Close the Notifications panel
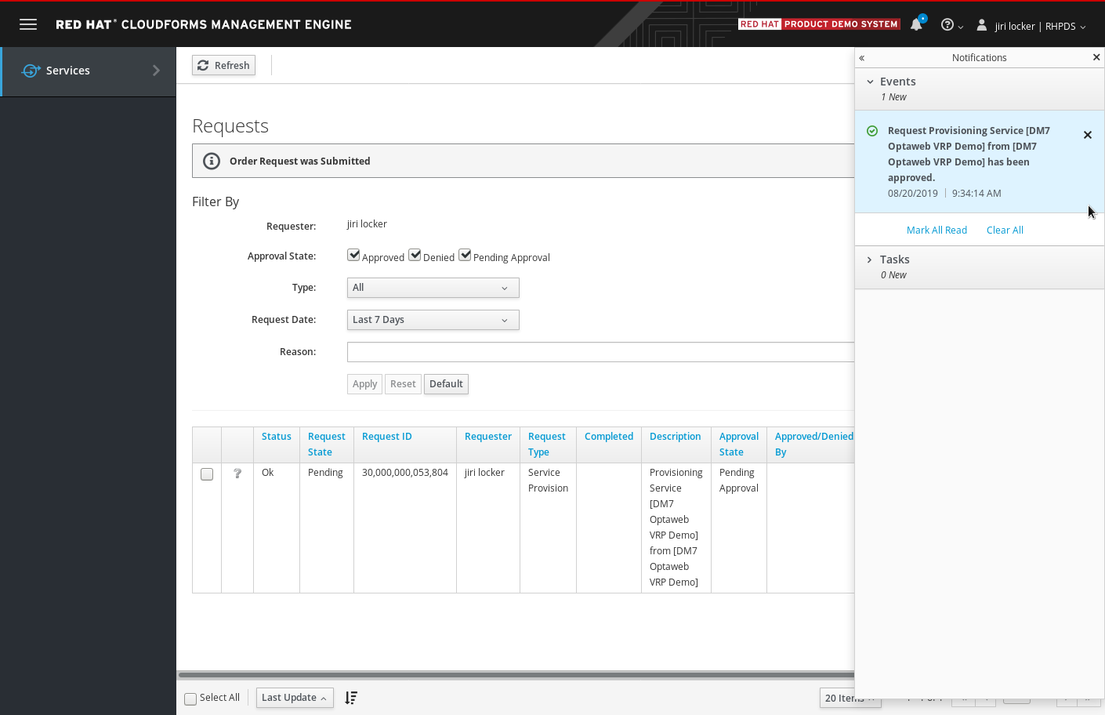Viewport: 1105px width, 715px height. 1096,57
